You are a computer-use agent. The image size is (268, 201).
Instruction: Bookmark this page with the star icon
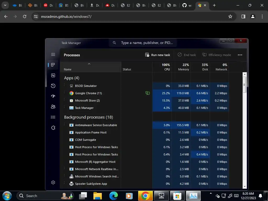coord(230,16)
